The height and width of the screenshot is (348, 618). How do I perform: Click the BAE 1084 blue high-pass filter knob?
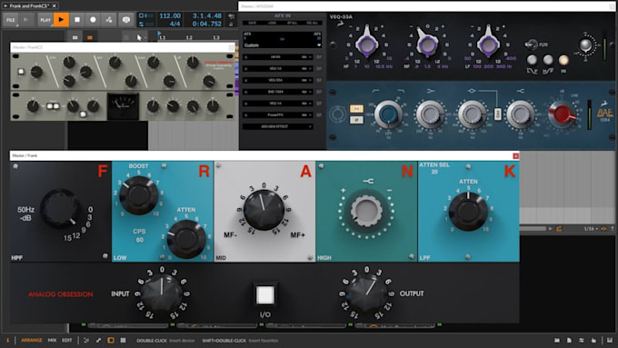pyautogui.click(x=388, y=114)
